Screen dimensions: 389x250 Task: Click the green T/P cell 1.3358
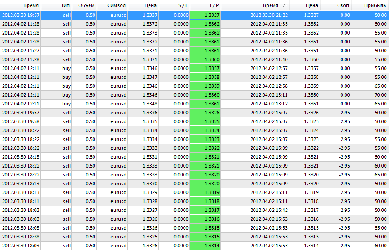(205, 77)
